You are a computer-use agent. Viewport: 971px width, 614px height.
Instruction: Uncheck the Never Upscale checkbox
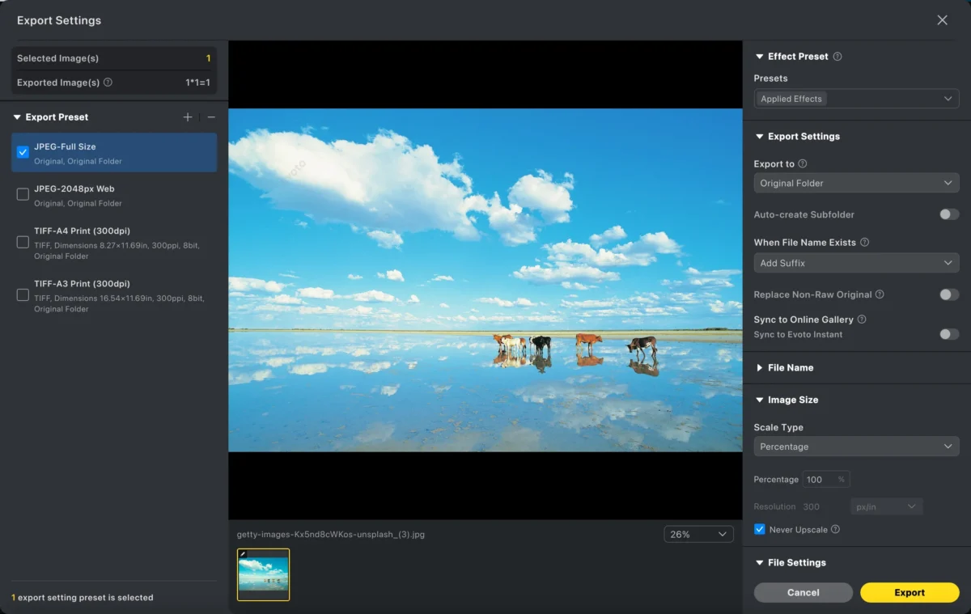759,530
